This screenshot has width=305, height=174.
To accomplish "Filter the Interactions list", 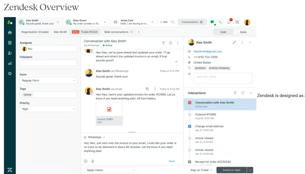I will pyautogui.click(x=235, y=93).
